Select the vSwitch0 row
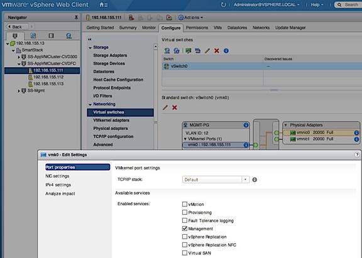 (262, 67)
